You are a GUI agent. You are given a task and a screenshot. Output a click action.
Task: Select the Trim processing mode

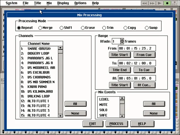click(x=108, y=28)
